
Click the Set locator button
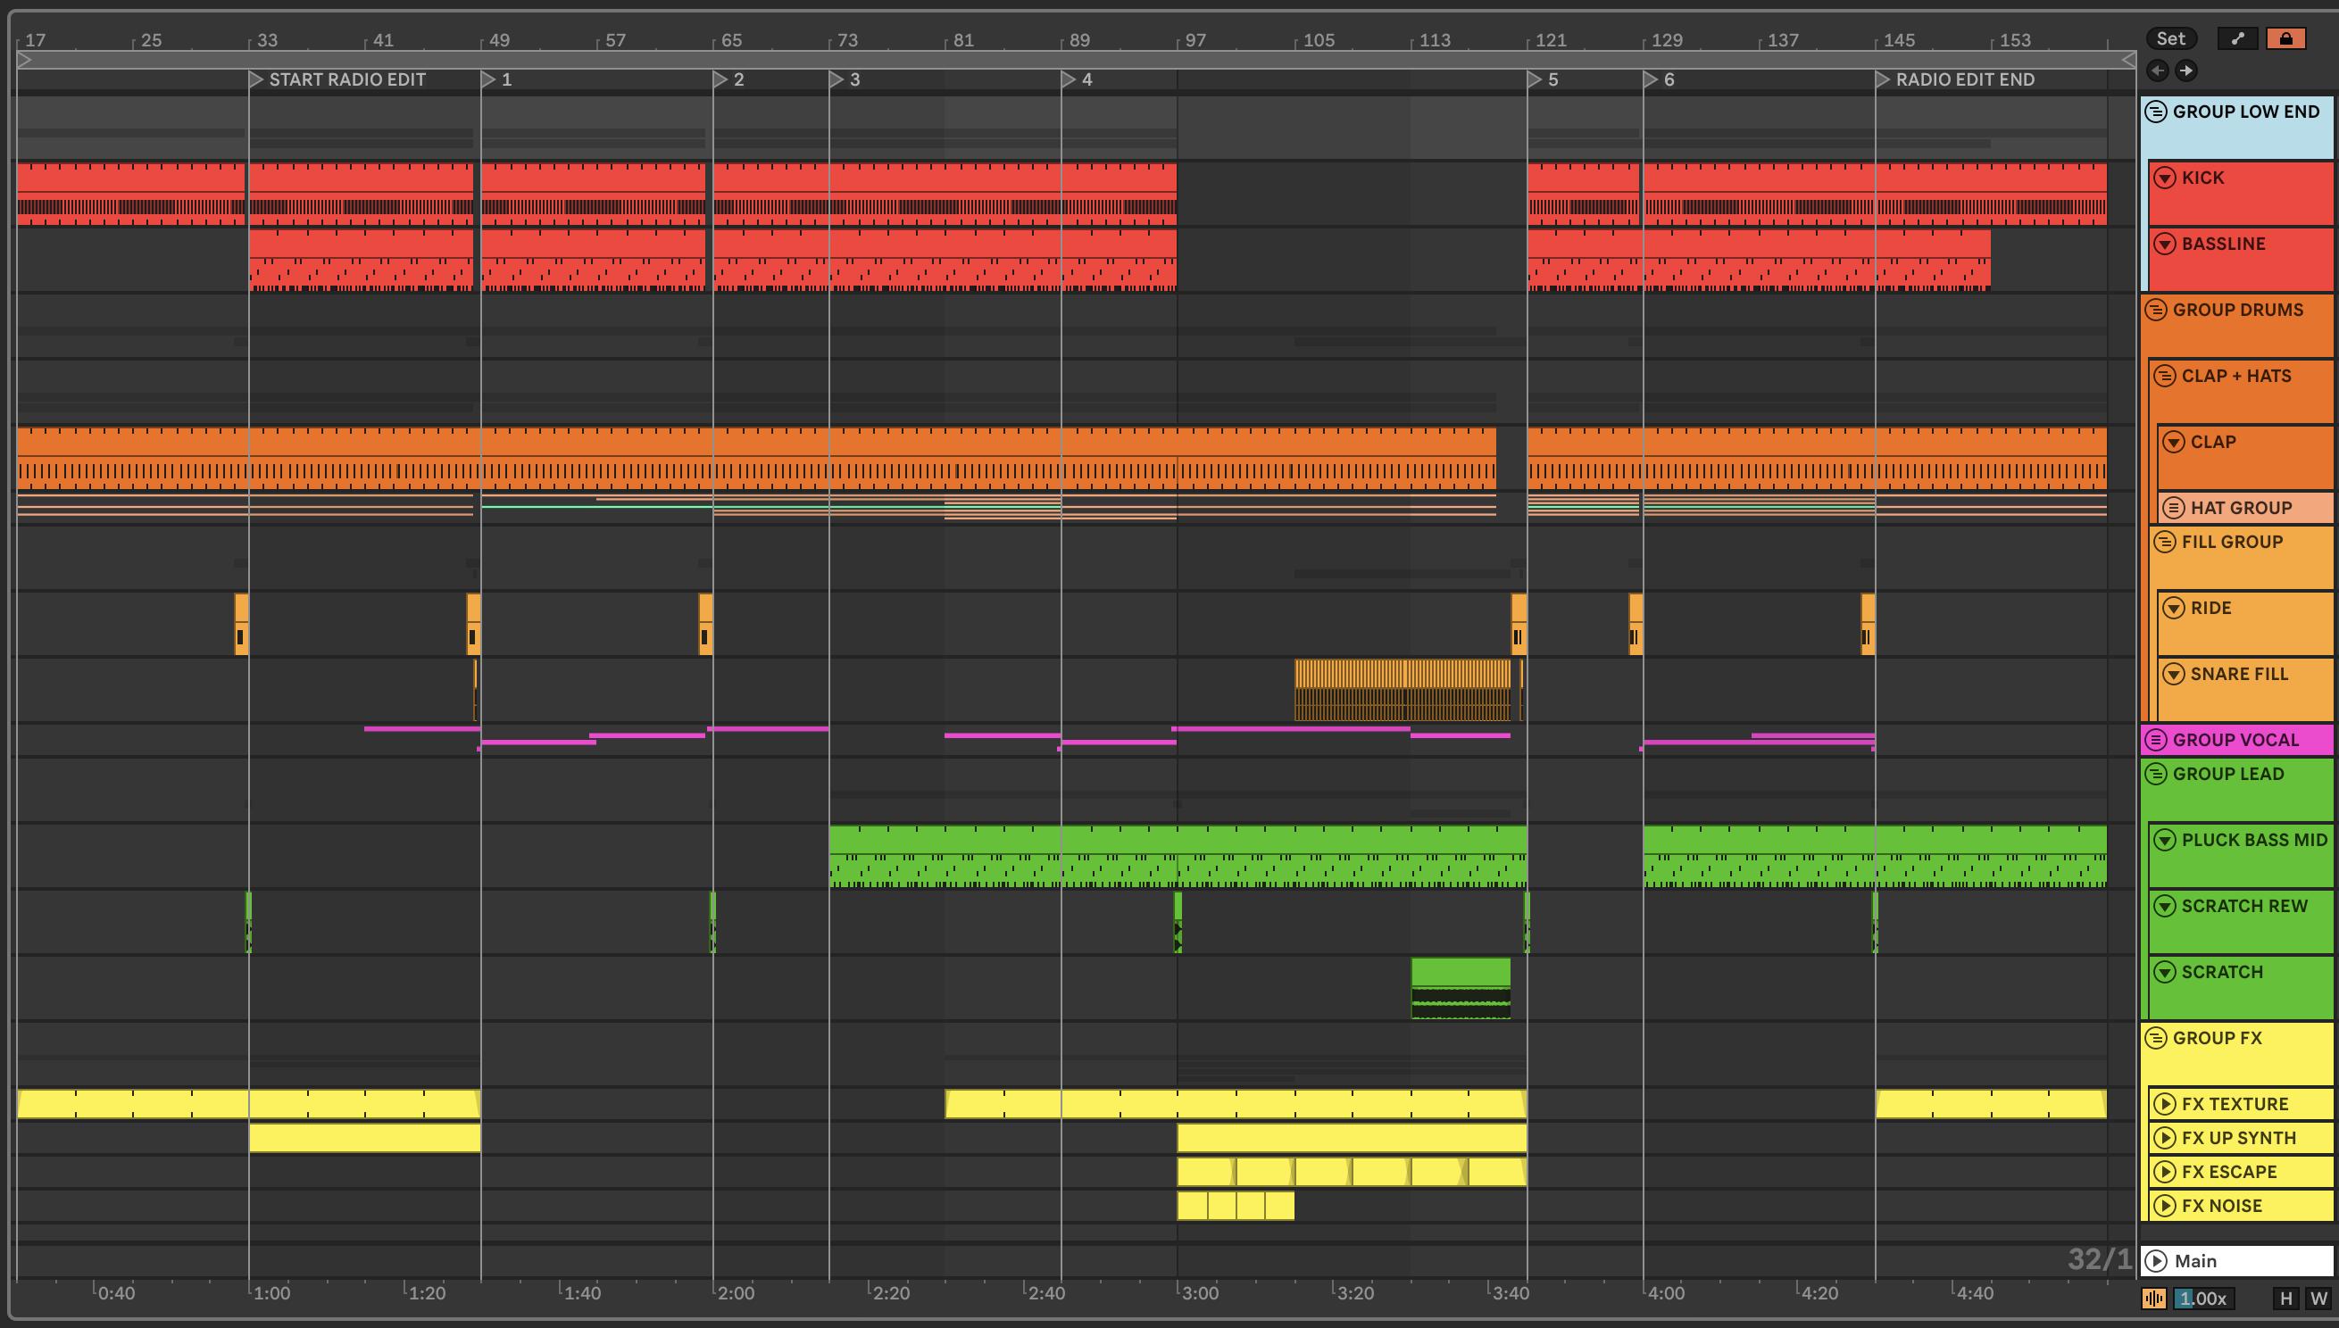(2170, 38)
